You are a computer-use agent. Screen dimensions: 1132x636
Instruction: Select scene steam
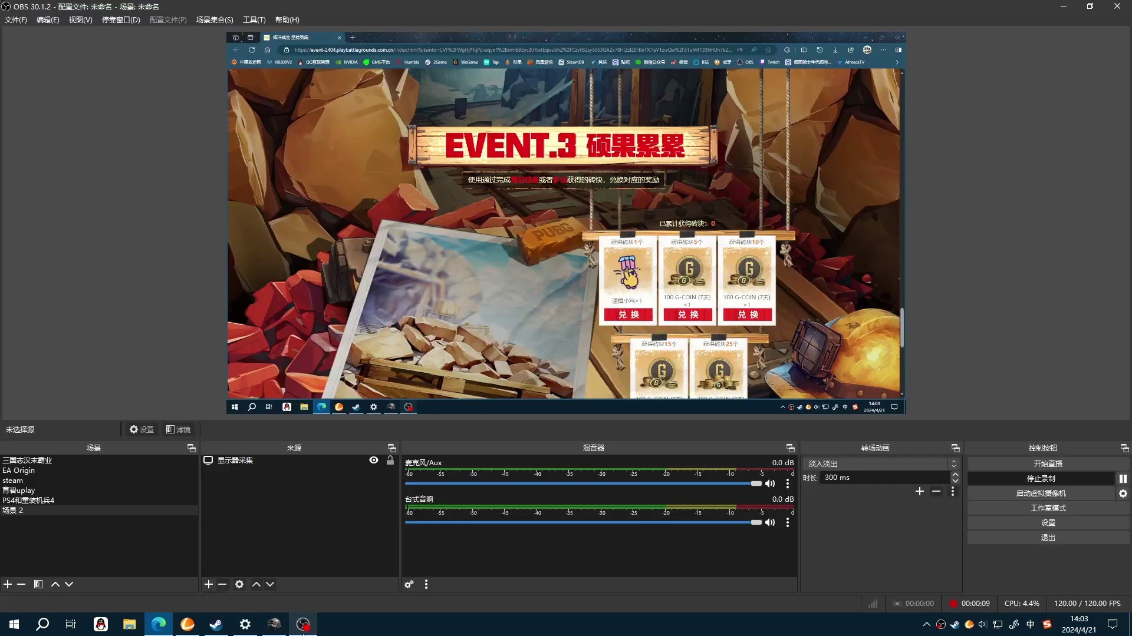(99, 481)
